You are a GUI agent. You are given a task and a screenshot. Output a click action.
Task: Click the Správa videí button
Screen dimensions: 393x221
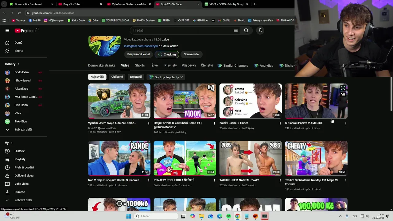click(x=192, y=54)
